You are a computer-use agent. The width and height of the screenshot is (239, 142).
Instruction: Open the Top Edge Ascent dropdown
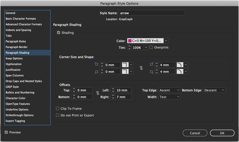tap(170, 90)
